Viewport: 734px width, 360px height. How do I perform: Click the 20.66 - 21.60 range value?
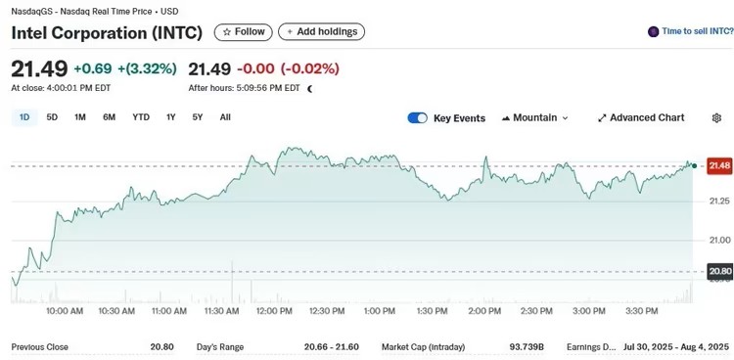click(332, 347)
